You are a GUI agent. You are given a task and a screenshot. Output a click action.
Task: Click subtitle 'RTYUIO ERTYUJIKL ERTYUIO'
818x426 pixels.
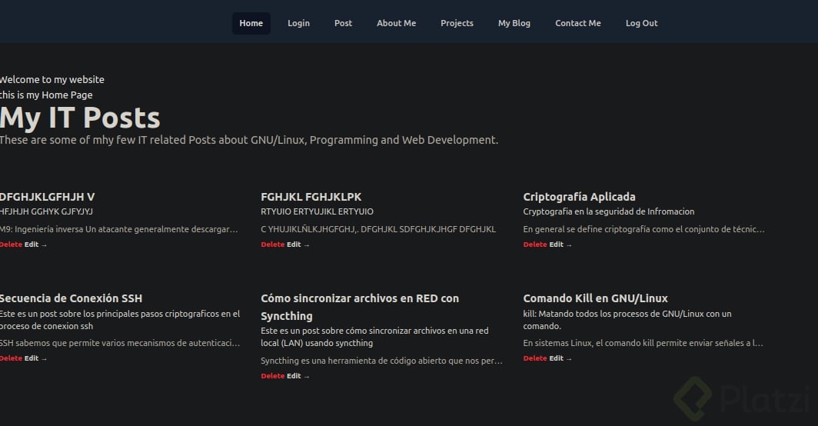click(x=318, y=211)
